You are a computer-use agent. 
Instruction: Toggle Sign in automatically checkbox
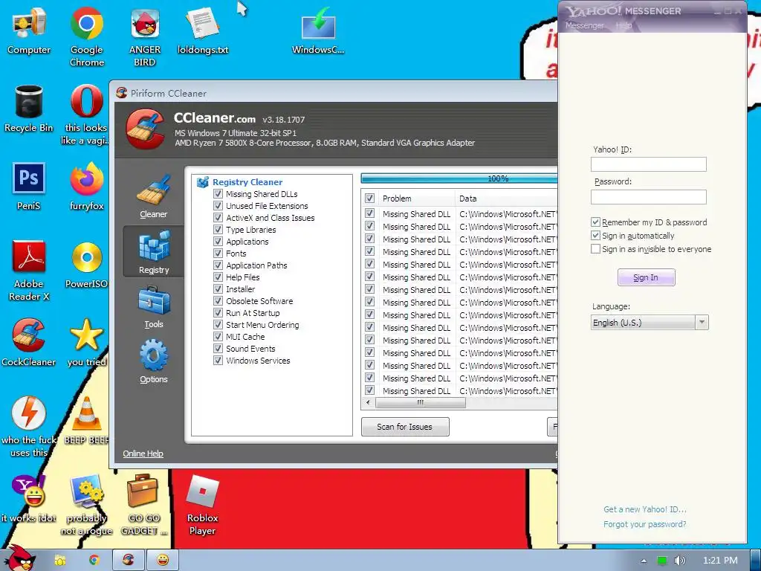click(x=595, y=236)
